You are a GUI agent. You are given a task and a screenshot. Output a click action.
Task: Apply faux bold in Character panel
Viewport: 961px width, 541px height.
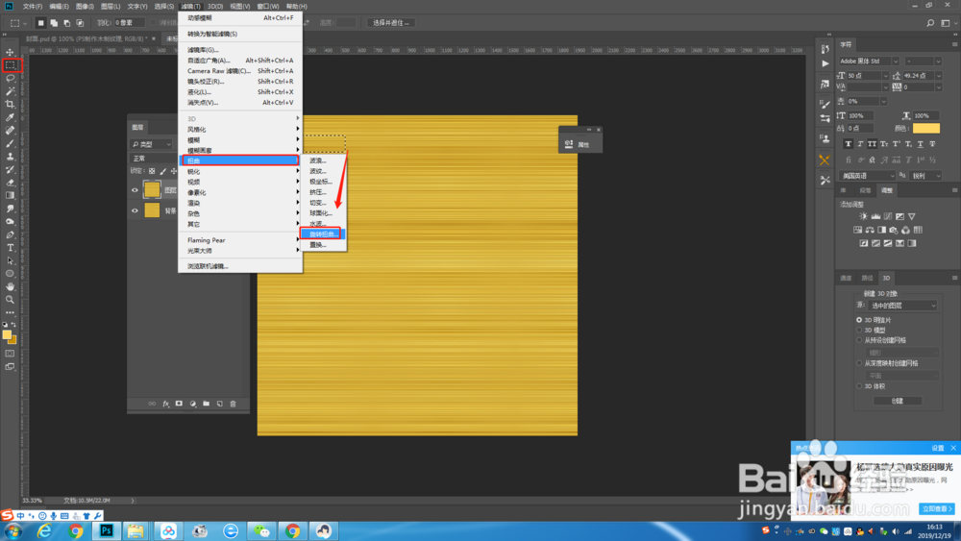point(849,144)
